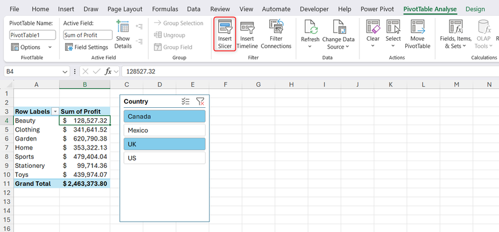This screenshot has width=499, height=232.
Task: Click the Country slicer title
Action: (136, 102)
